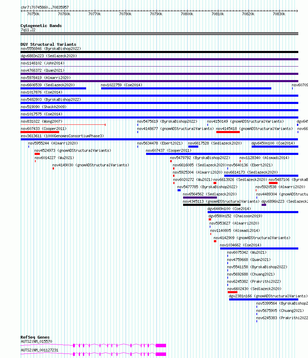Open nsv607437 (Cooper2011) variant

pyautogui.click(x=169, y=151)
